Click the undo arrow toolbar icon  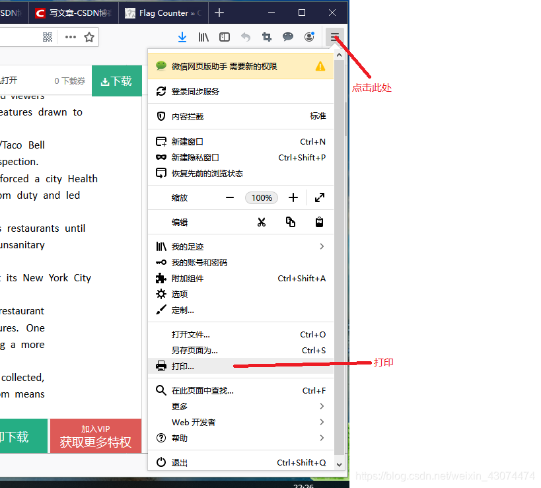246,37
